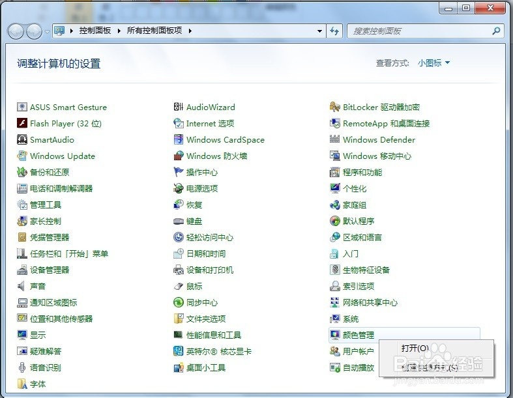
Task: Expand the arrow after 所有控制面板项 breadcrumb
Action: (190, 31)
